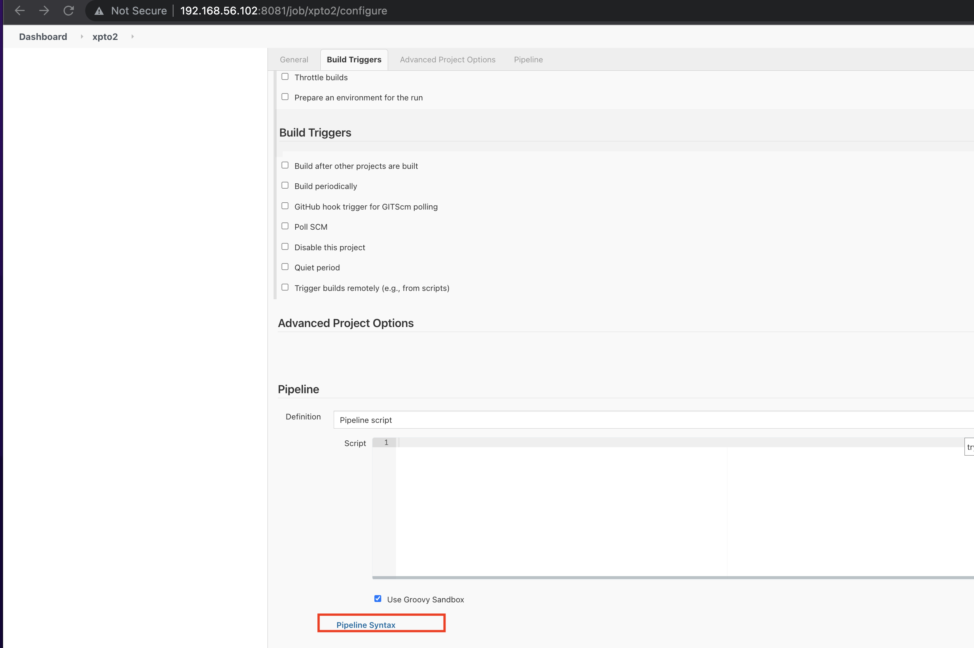The height and width of the screenshot is (648, 974).
Task: Enable the Throttle builds checkbox
Action: (285, 77)
